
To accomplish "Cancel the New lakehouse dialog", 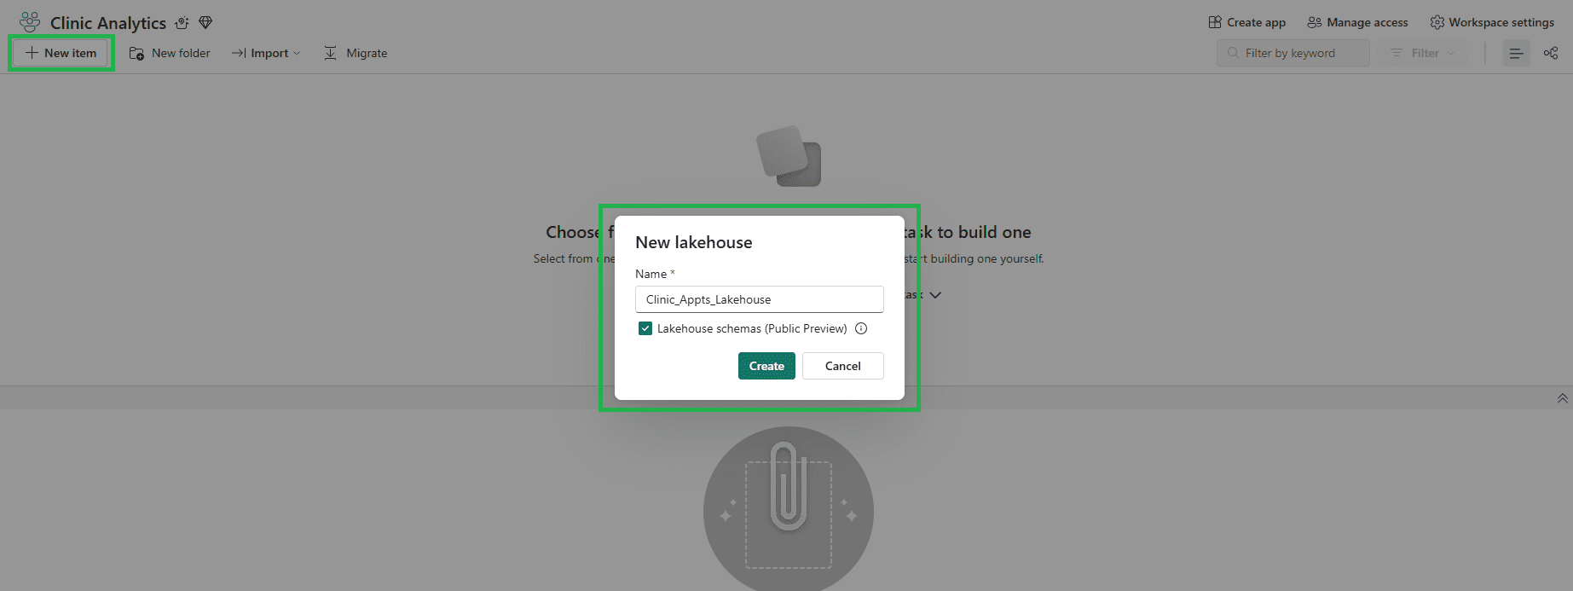I will click(842, 366).
